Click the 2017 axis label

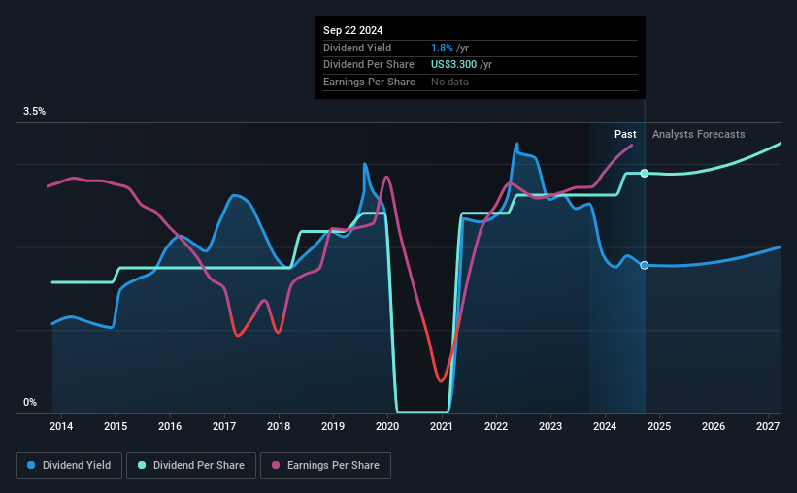[x=224, y=426]
